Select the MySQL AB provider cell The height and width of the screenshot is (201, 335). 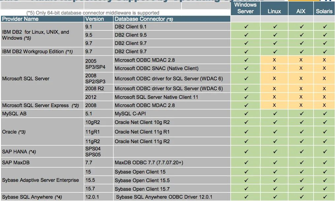point(42,114)
